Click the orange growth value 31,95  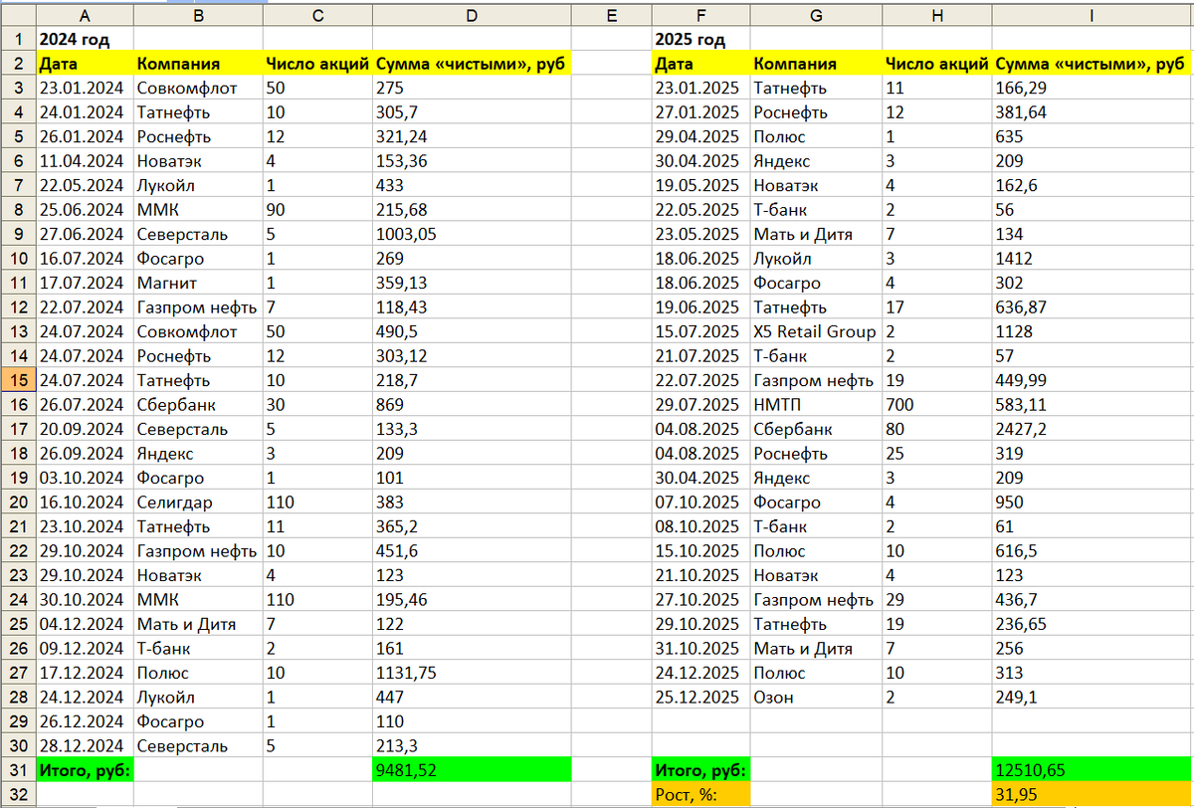pos(1092,794)
